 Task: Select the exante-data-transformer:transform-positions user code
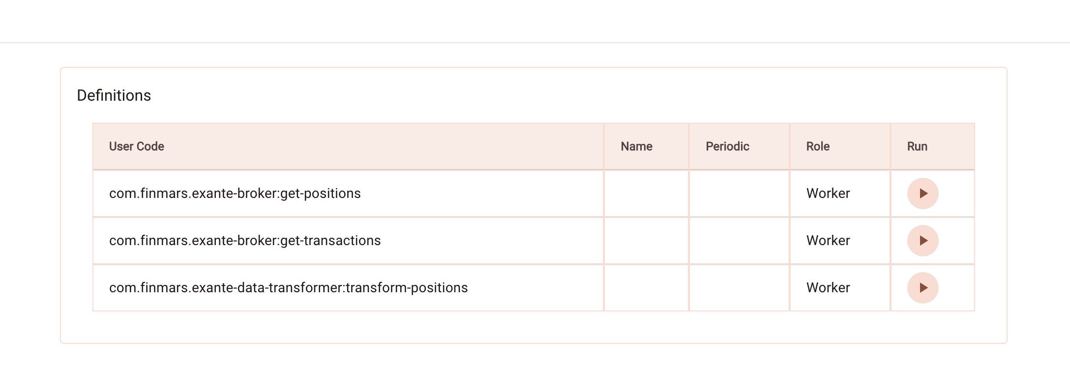click(x=289, y=288)
